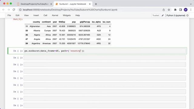Click the 'gdpPercap' column header
The height and width of the screenshot is (109, 194).
(x=85, y=22)
